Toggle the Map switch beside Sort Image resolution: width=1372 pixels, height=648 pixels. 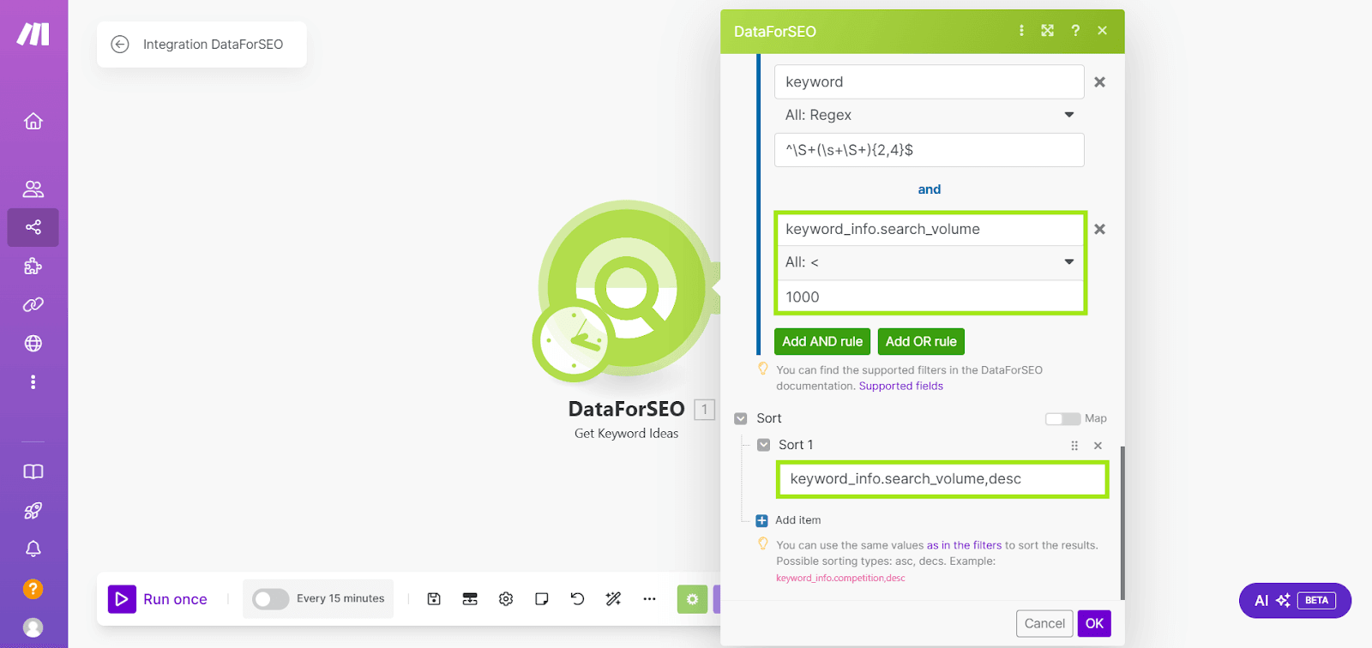1062,418
